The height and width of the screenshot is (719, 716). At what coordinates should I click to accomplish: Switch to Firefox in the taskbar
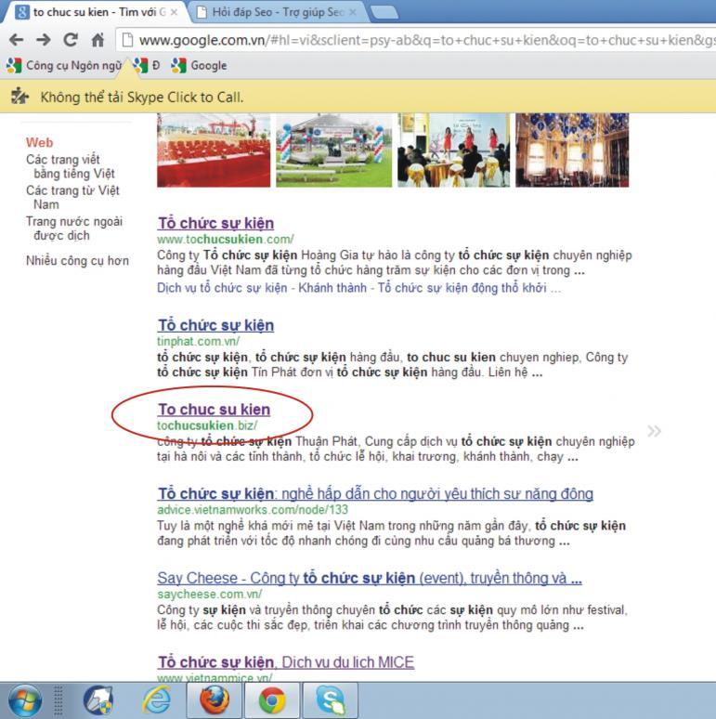coord(215,700)
